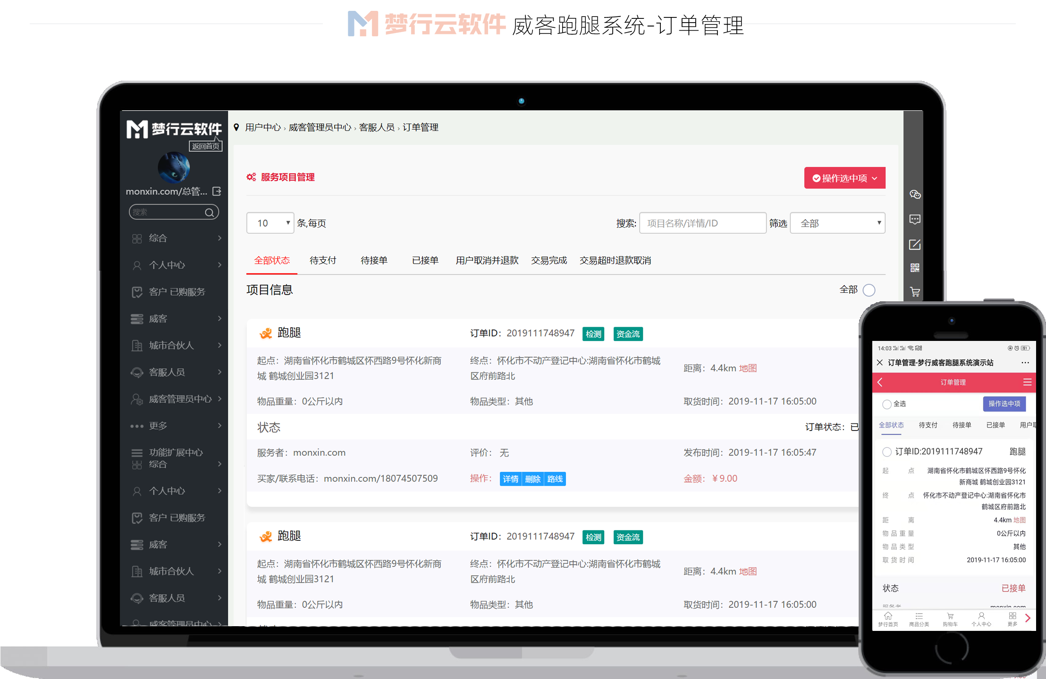
Task: Close the phone page with X icon
Action: coord(879,363)
